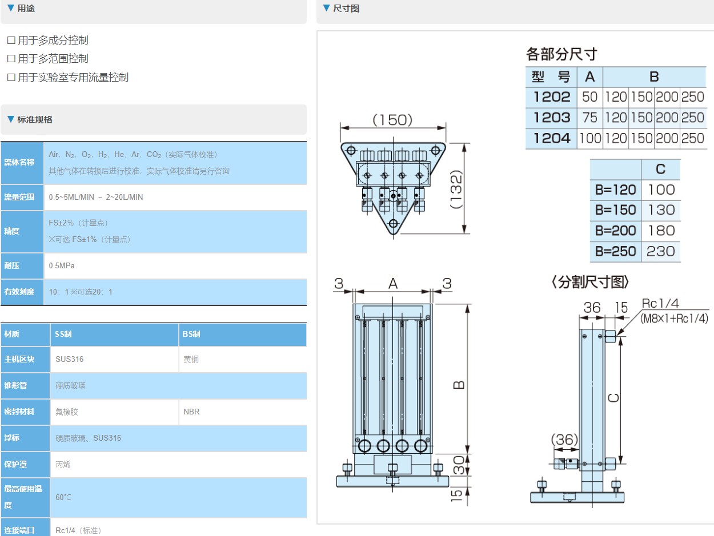The image size is (714, 536).
Task: Select the 流量范围 row header
Action: coord(22,198)
